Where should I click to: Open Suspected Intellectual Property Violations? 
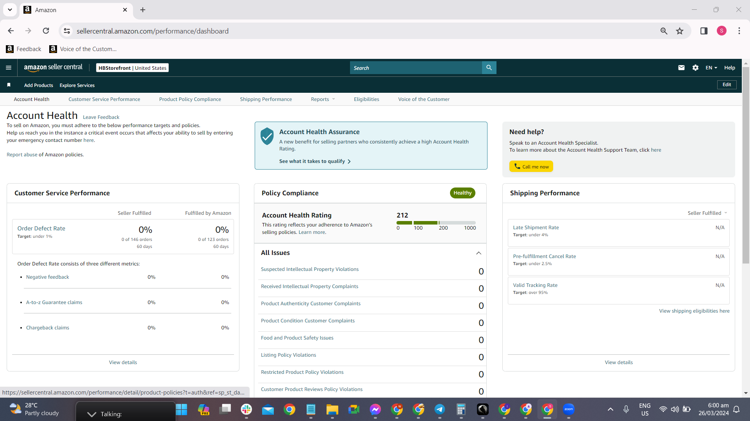click(310, 269)
